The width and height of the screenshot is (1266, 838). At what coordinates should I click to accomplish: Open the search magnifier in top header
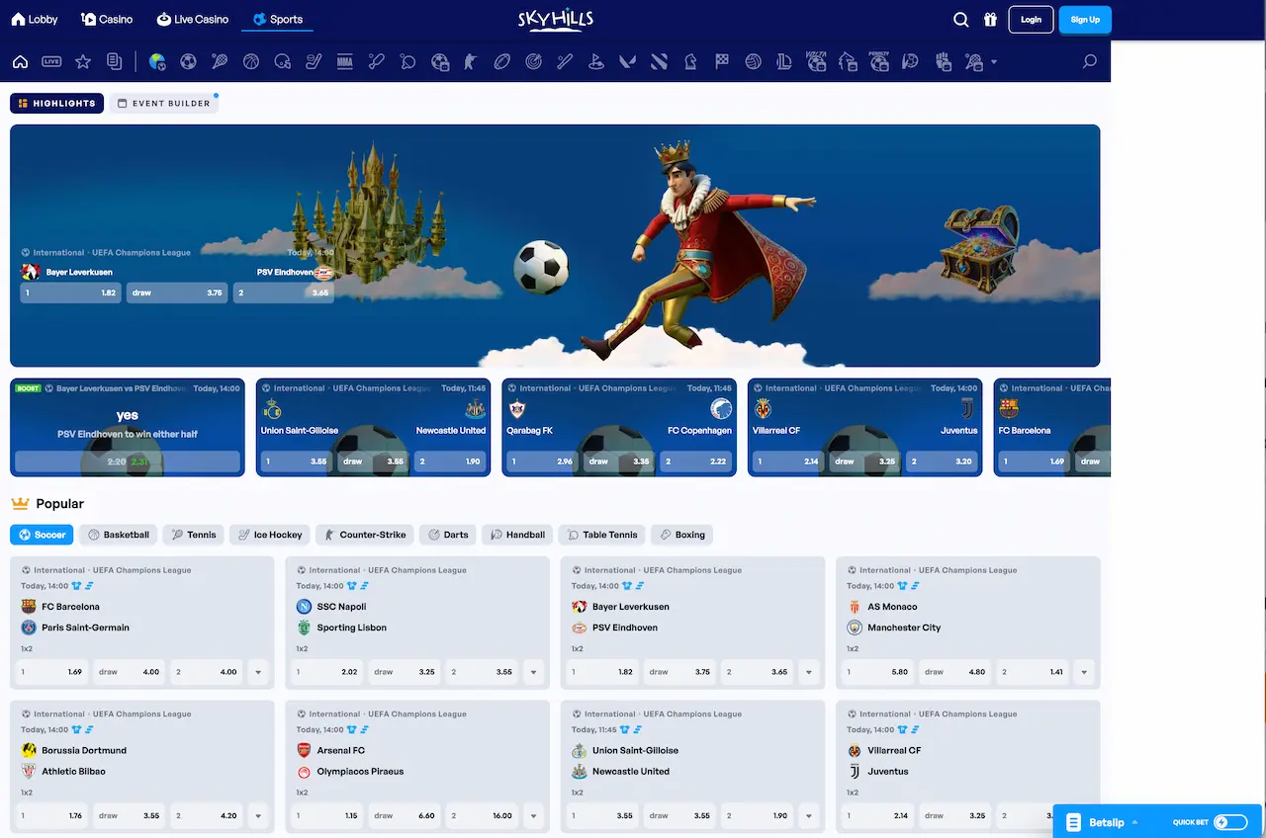click(x=960, y=19)
